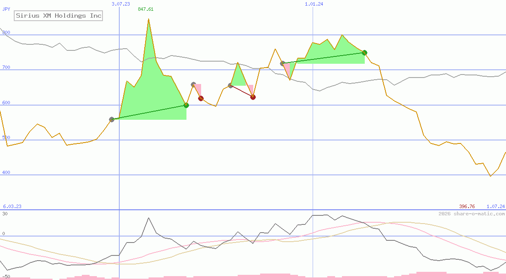Click the gray marker above the first pink wedge
Viewport: 506px width, 280px height.
193,84
